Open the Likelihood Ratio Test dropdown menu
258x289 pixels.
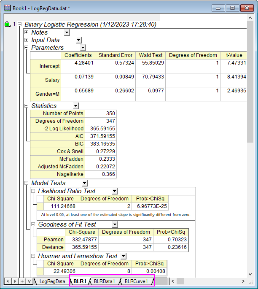(115, 191)
